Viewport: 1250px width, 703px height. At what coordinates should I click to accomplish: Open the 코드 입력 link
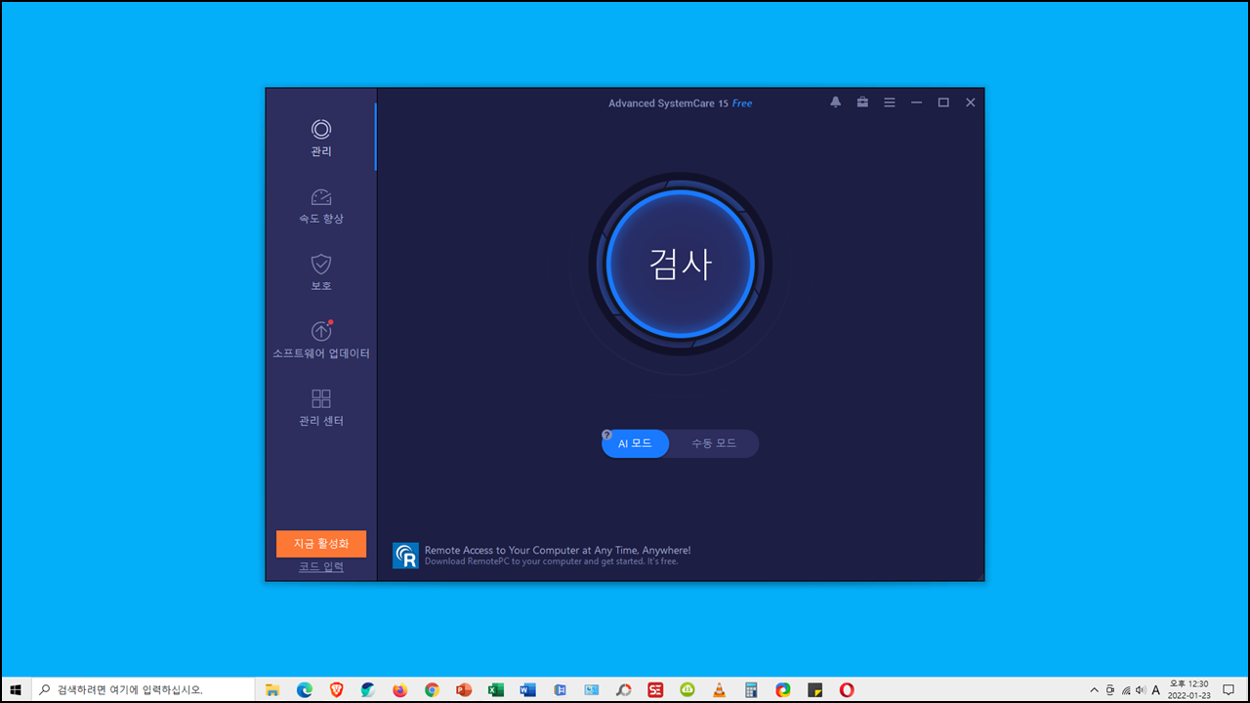tap(321, 566)
